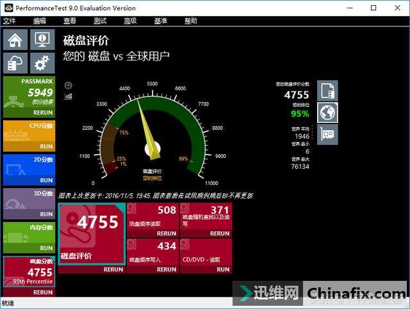Viewport: 410px width, 309px height.
Task: Rerun the disk random seek 371 test
Action: [x=220, y=234]
